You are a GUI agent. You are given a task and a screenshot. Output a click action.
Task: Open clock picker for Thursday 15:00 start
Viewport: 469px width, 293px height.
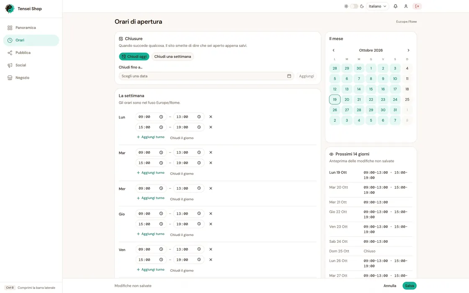[x=161, y=224]
